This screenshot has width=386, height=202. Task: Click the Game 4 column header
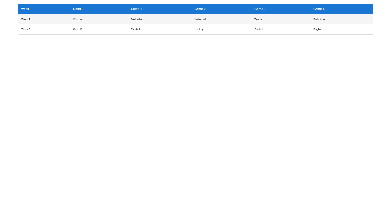(x=319, y=9)
